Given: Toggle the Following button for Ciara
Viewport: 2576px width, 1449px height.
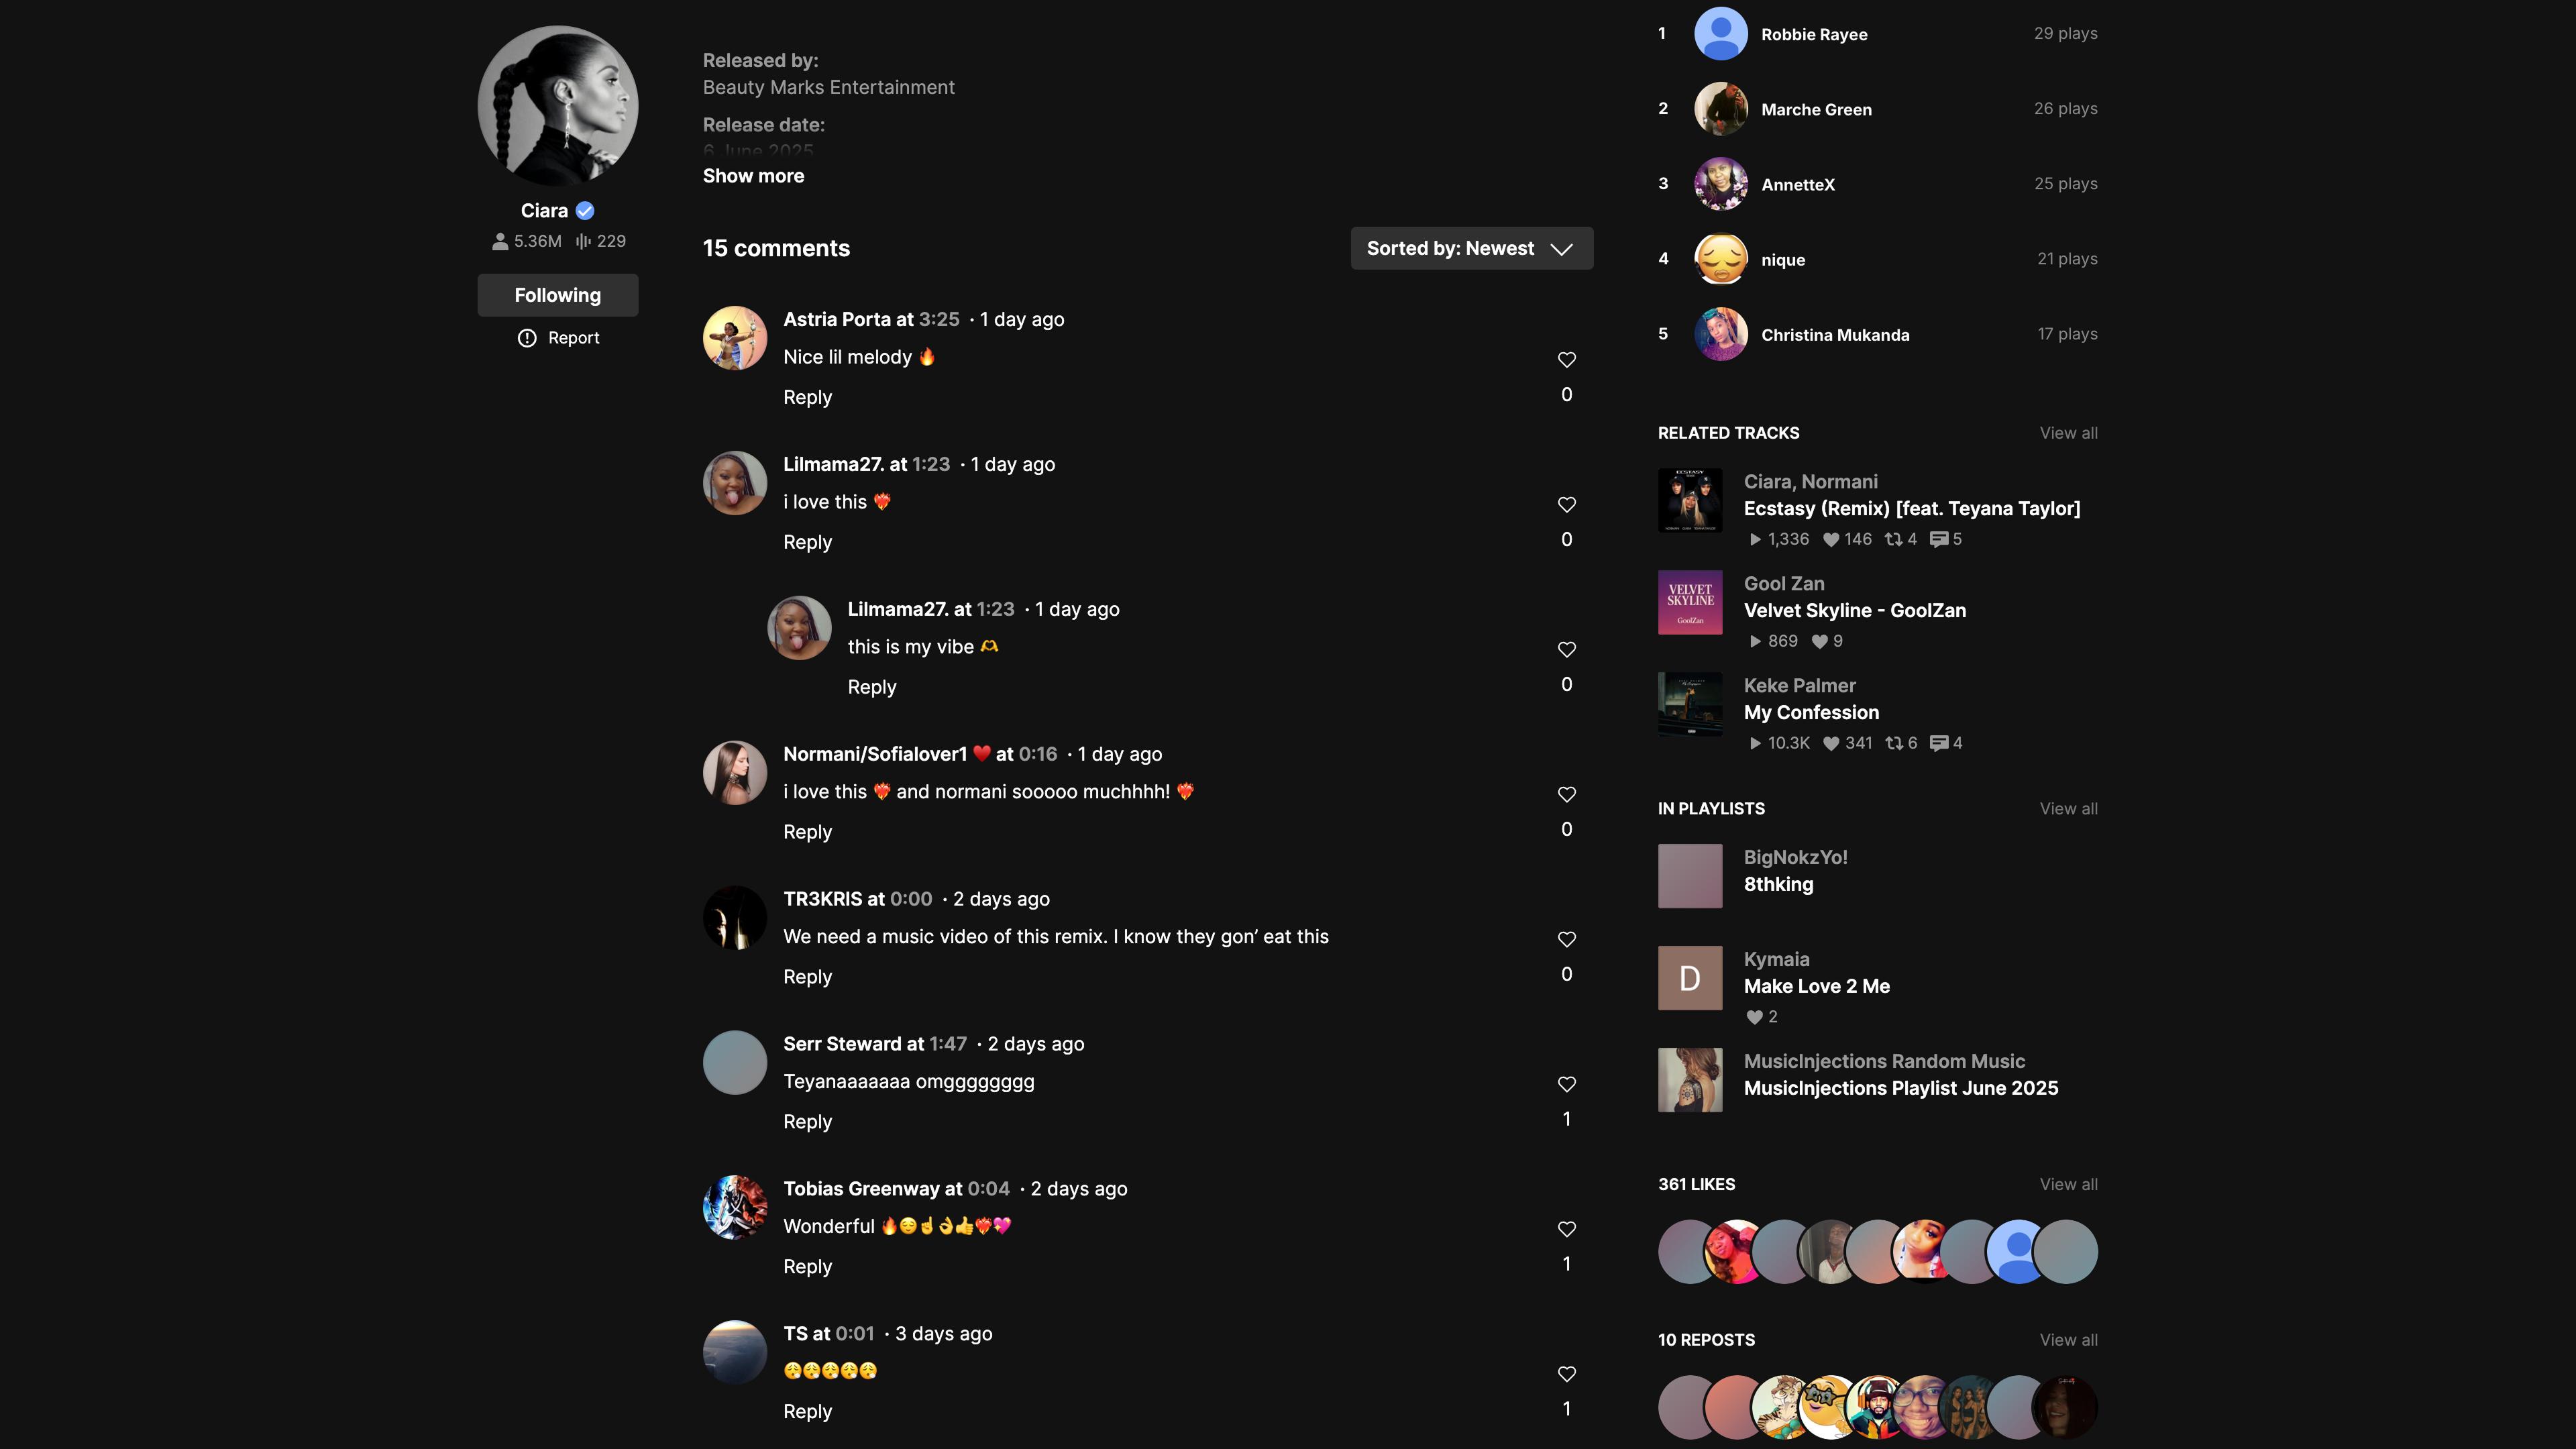Looking at the screenshot, I should 557,295.
